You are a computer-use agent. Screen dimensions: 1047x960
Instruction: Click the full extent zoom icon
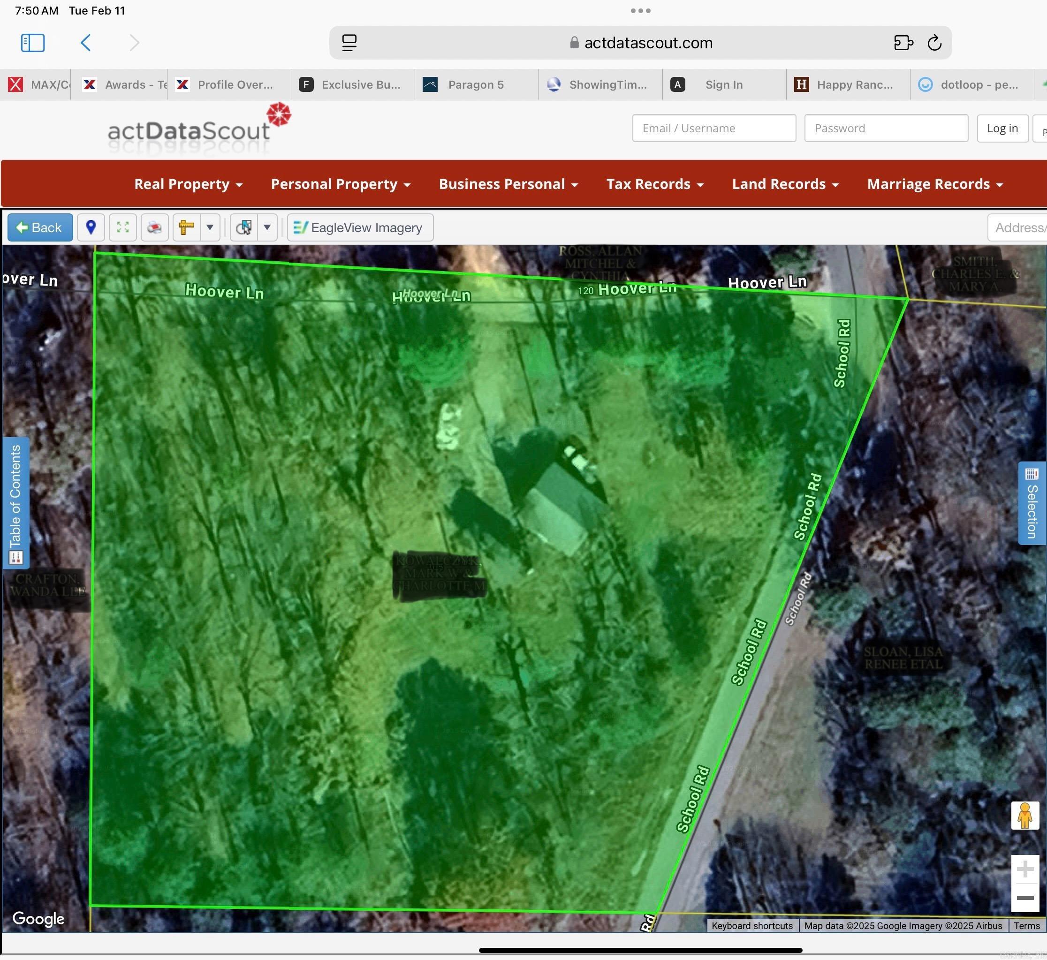(122, 227)
